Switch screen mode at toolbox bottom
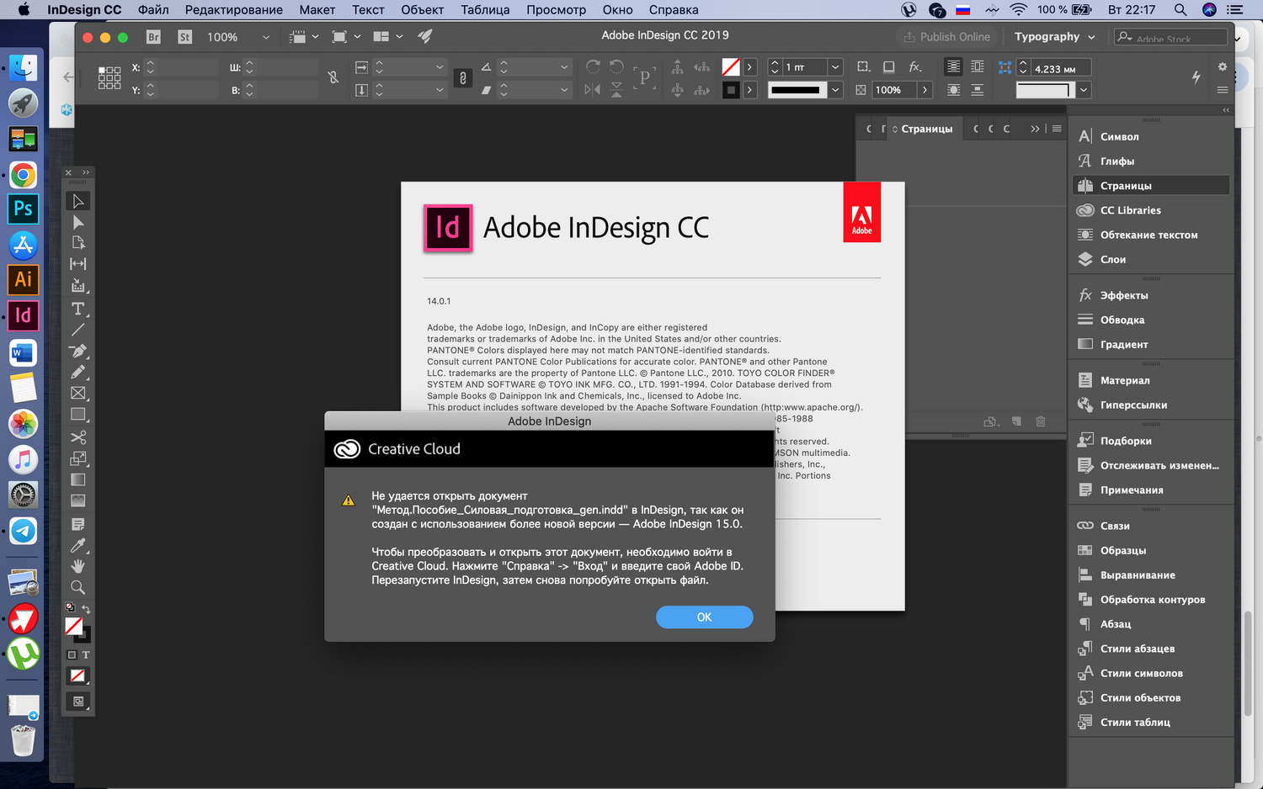Screen dimensions: 1263x789 (78, 702)
